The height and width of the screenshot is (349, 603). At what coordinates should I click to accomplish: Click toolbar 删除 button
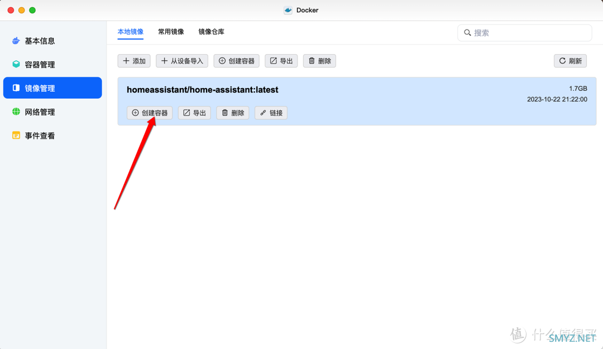click(319, 61)
